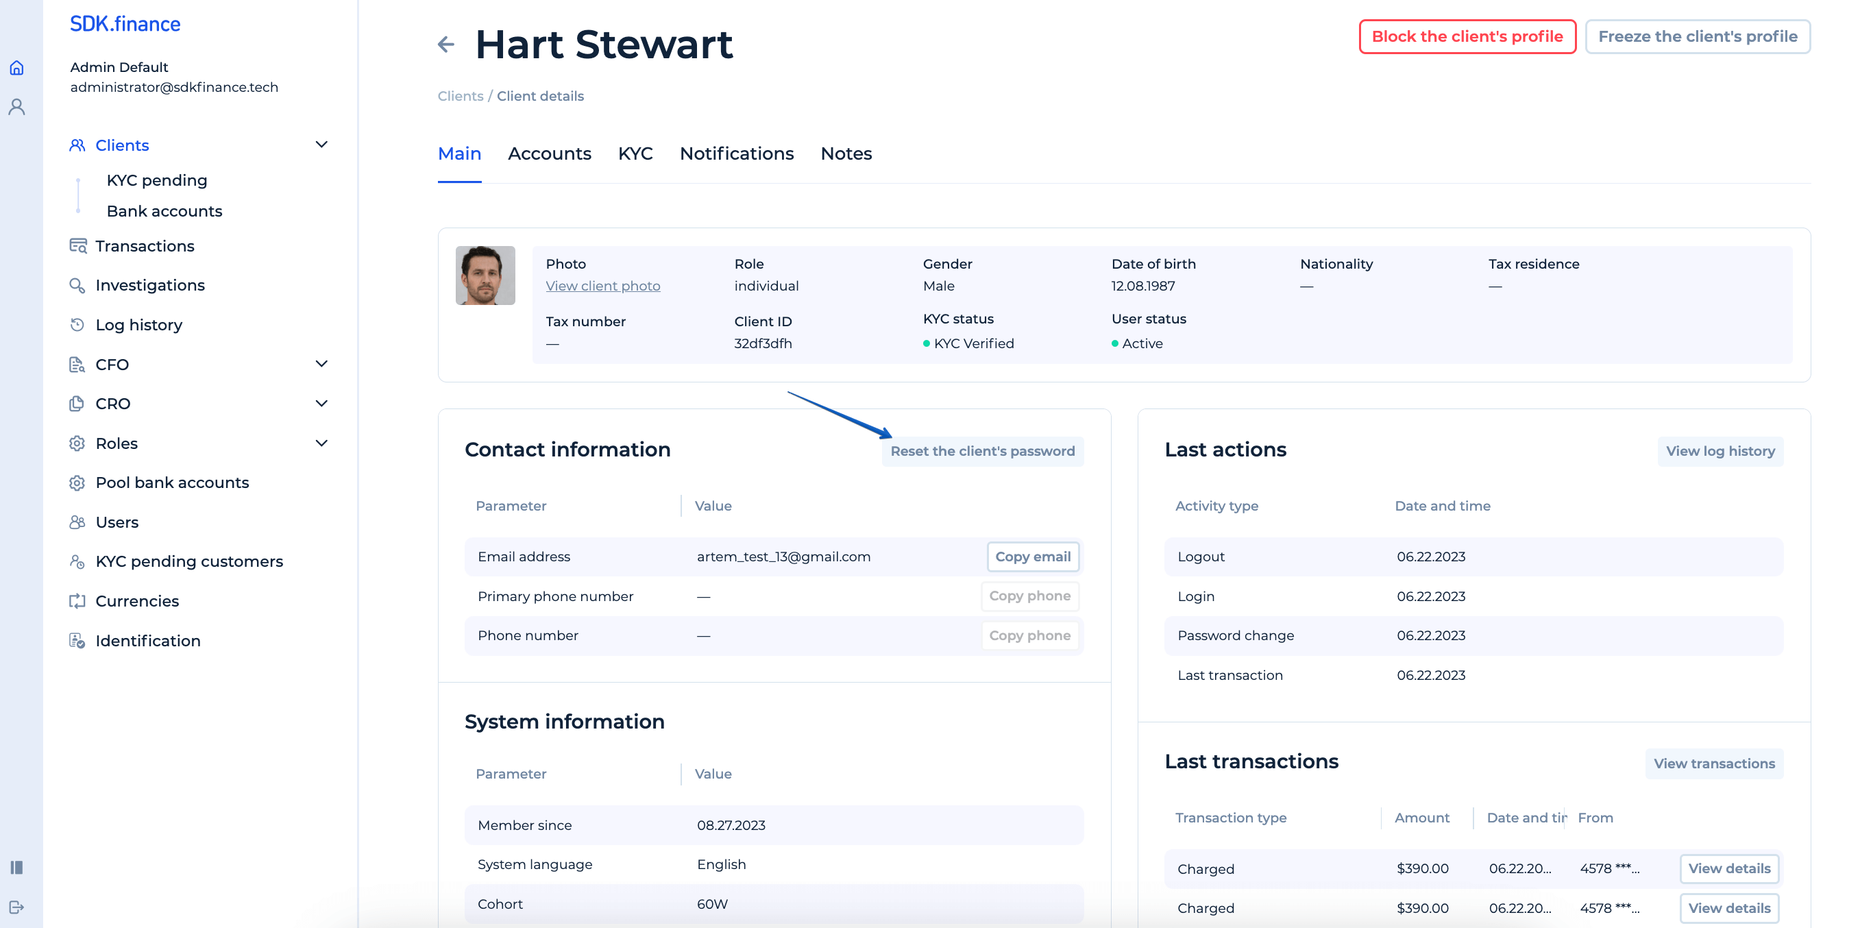
Task: Collapse the Clients menu chevron
Action: coord(321,145)
